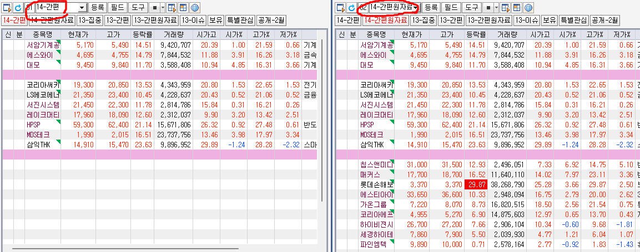Click 필드 button in left panel

(117, 7)
